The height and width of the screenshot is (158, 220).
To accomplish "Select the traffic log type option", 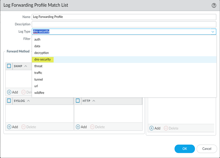I will pyautogui.click(x=38, y=73).
